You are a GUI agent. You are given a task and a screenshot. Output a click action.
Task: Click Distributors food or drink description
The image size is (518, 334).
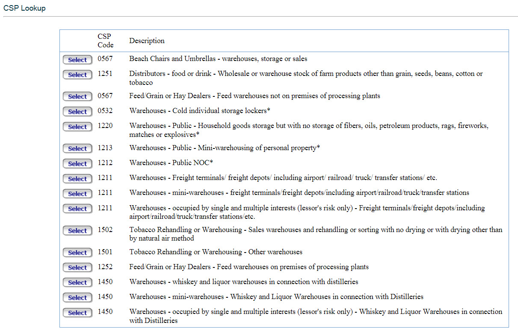click(x=306, y=78)
